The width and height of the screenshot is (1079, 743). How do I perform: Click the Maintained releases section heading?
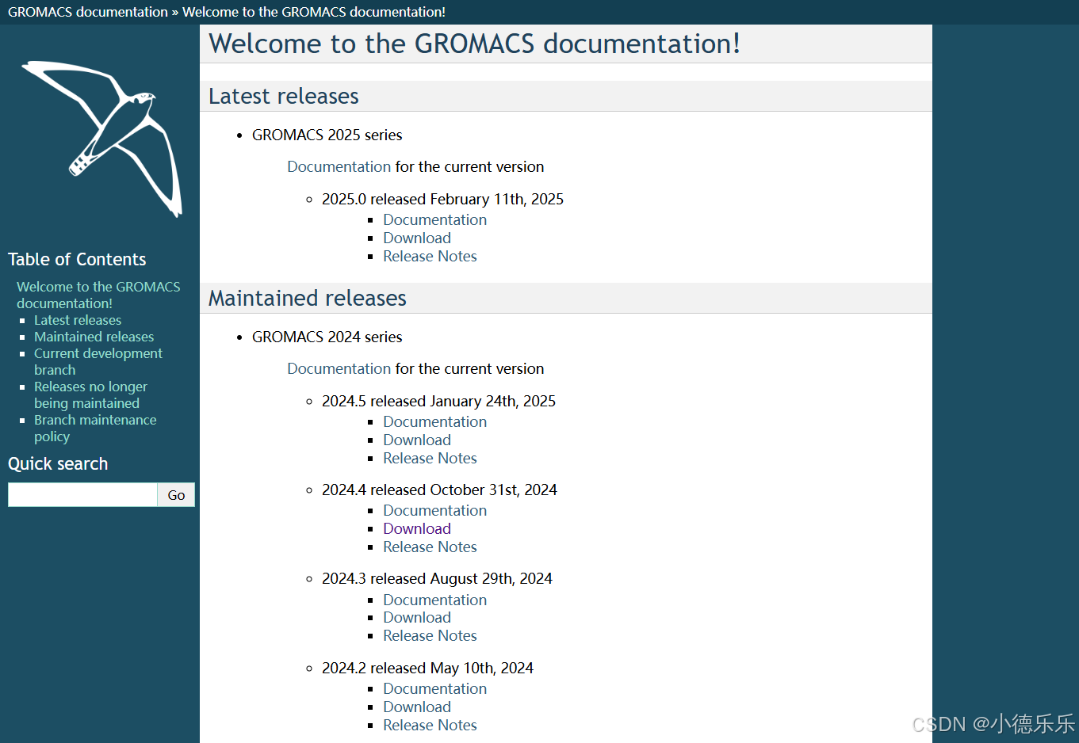click(x=307, y=298)
